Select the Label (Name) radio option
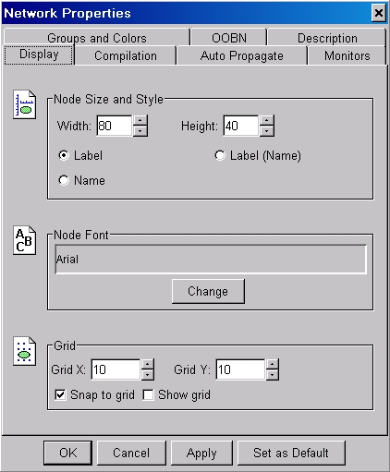 [220, 155]
